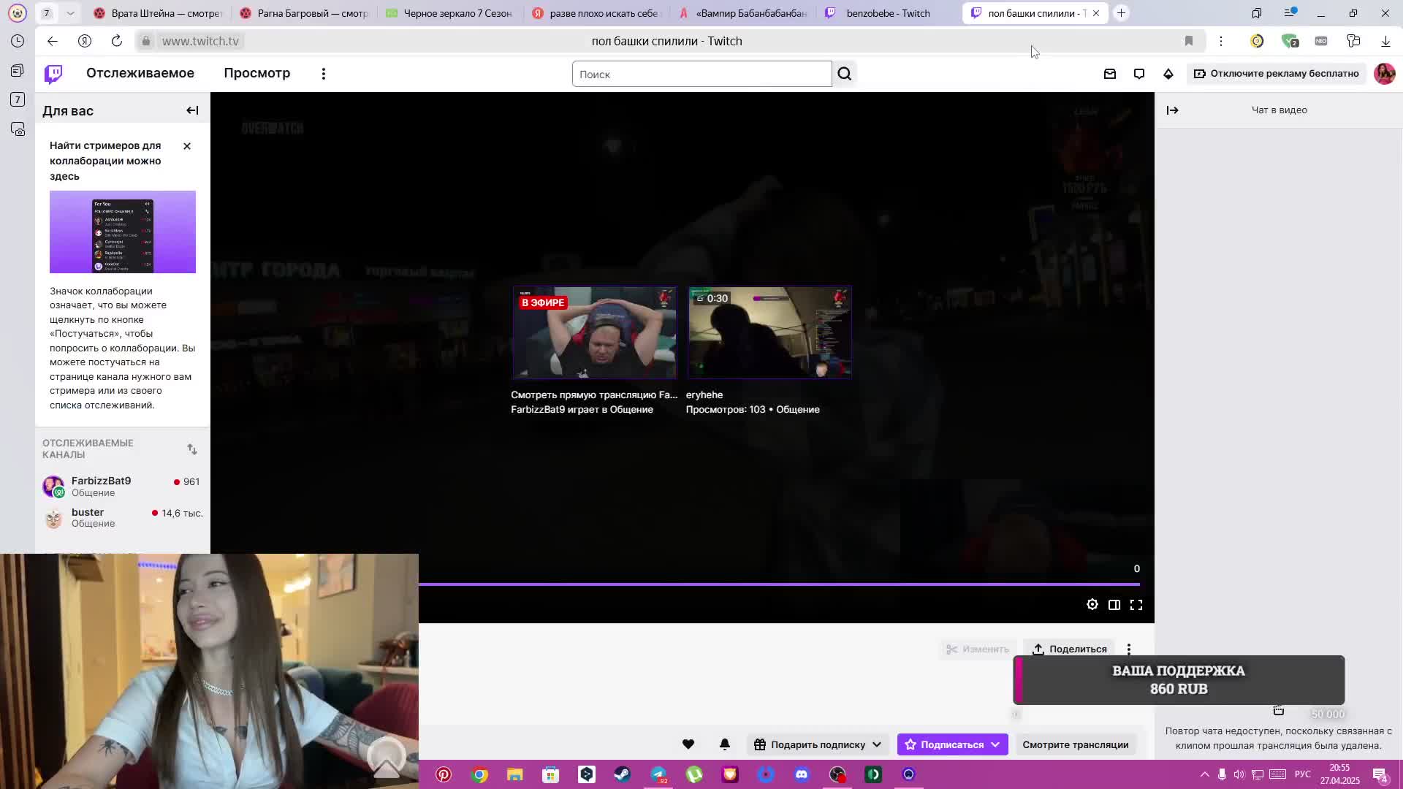Dismiss the collaboration tip card

tap(187, 146)
